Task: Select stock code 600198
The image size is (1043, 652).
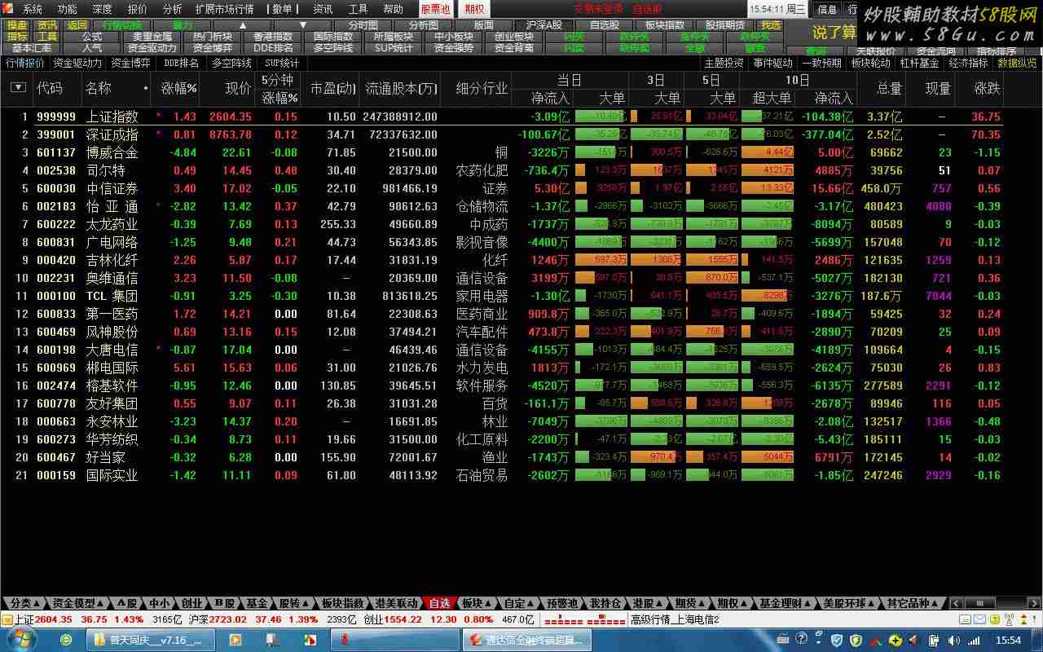Action: click(56, 350)
